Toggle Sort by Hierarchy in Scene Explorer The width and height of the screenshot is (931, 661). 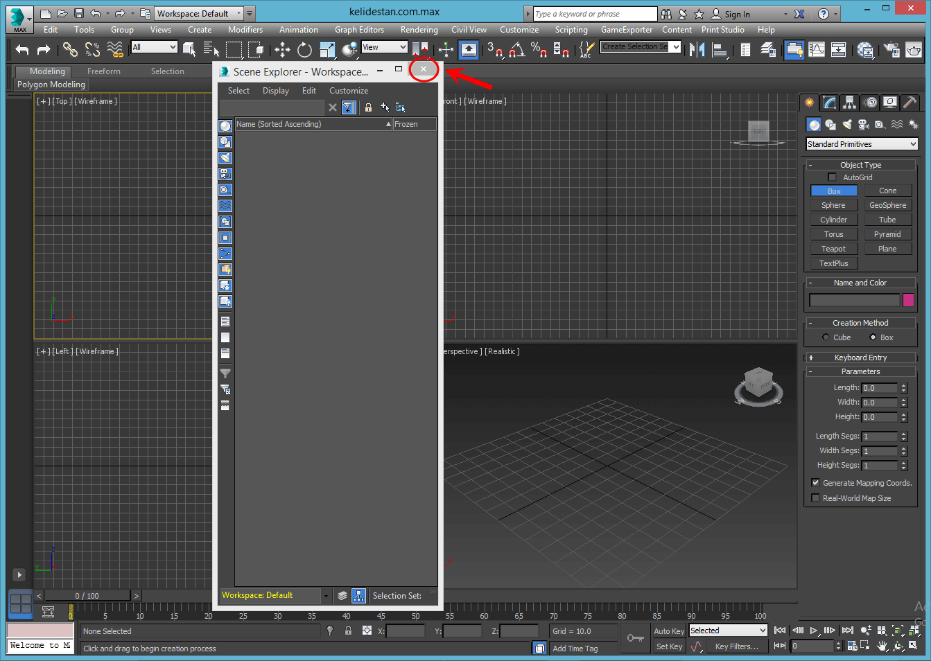pyautogui.click(x=358, y=595)
